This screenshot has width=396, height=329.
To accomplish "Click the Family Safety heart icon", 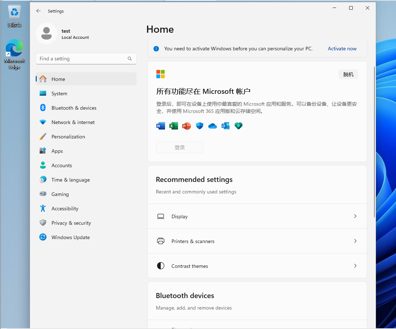I will 239,125.
